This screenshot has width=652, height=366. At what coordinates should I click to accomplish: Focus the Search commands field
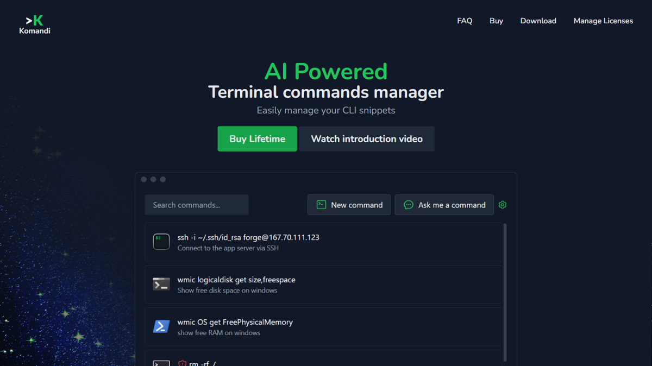tap(197, 205)
